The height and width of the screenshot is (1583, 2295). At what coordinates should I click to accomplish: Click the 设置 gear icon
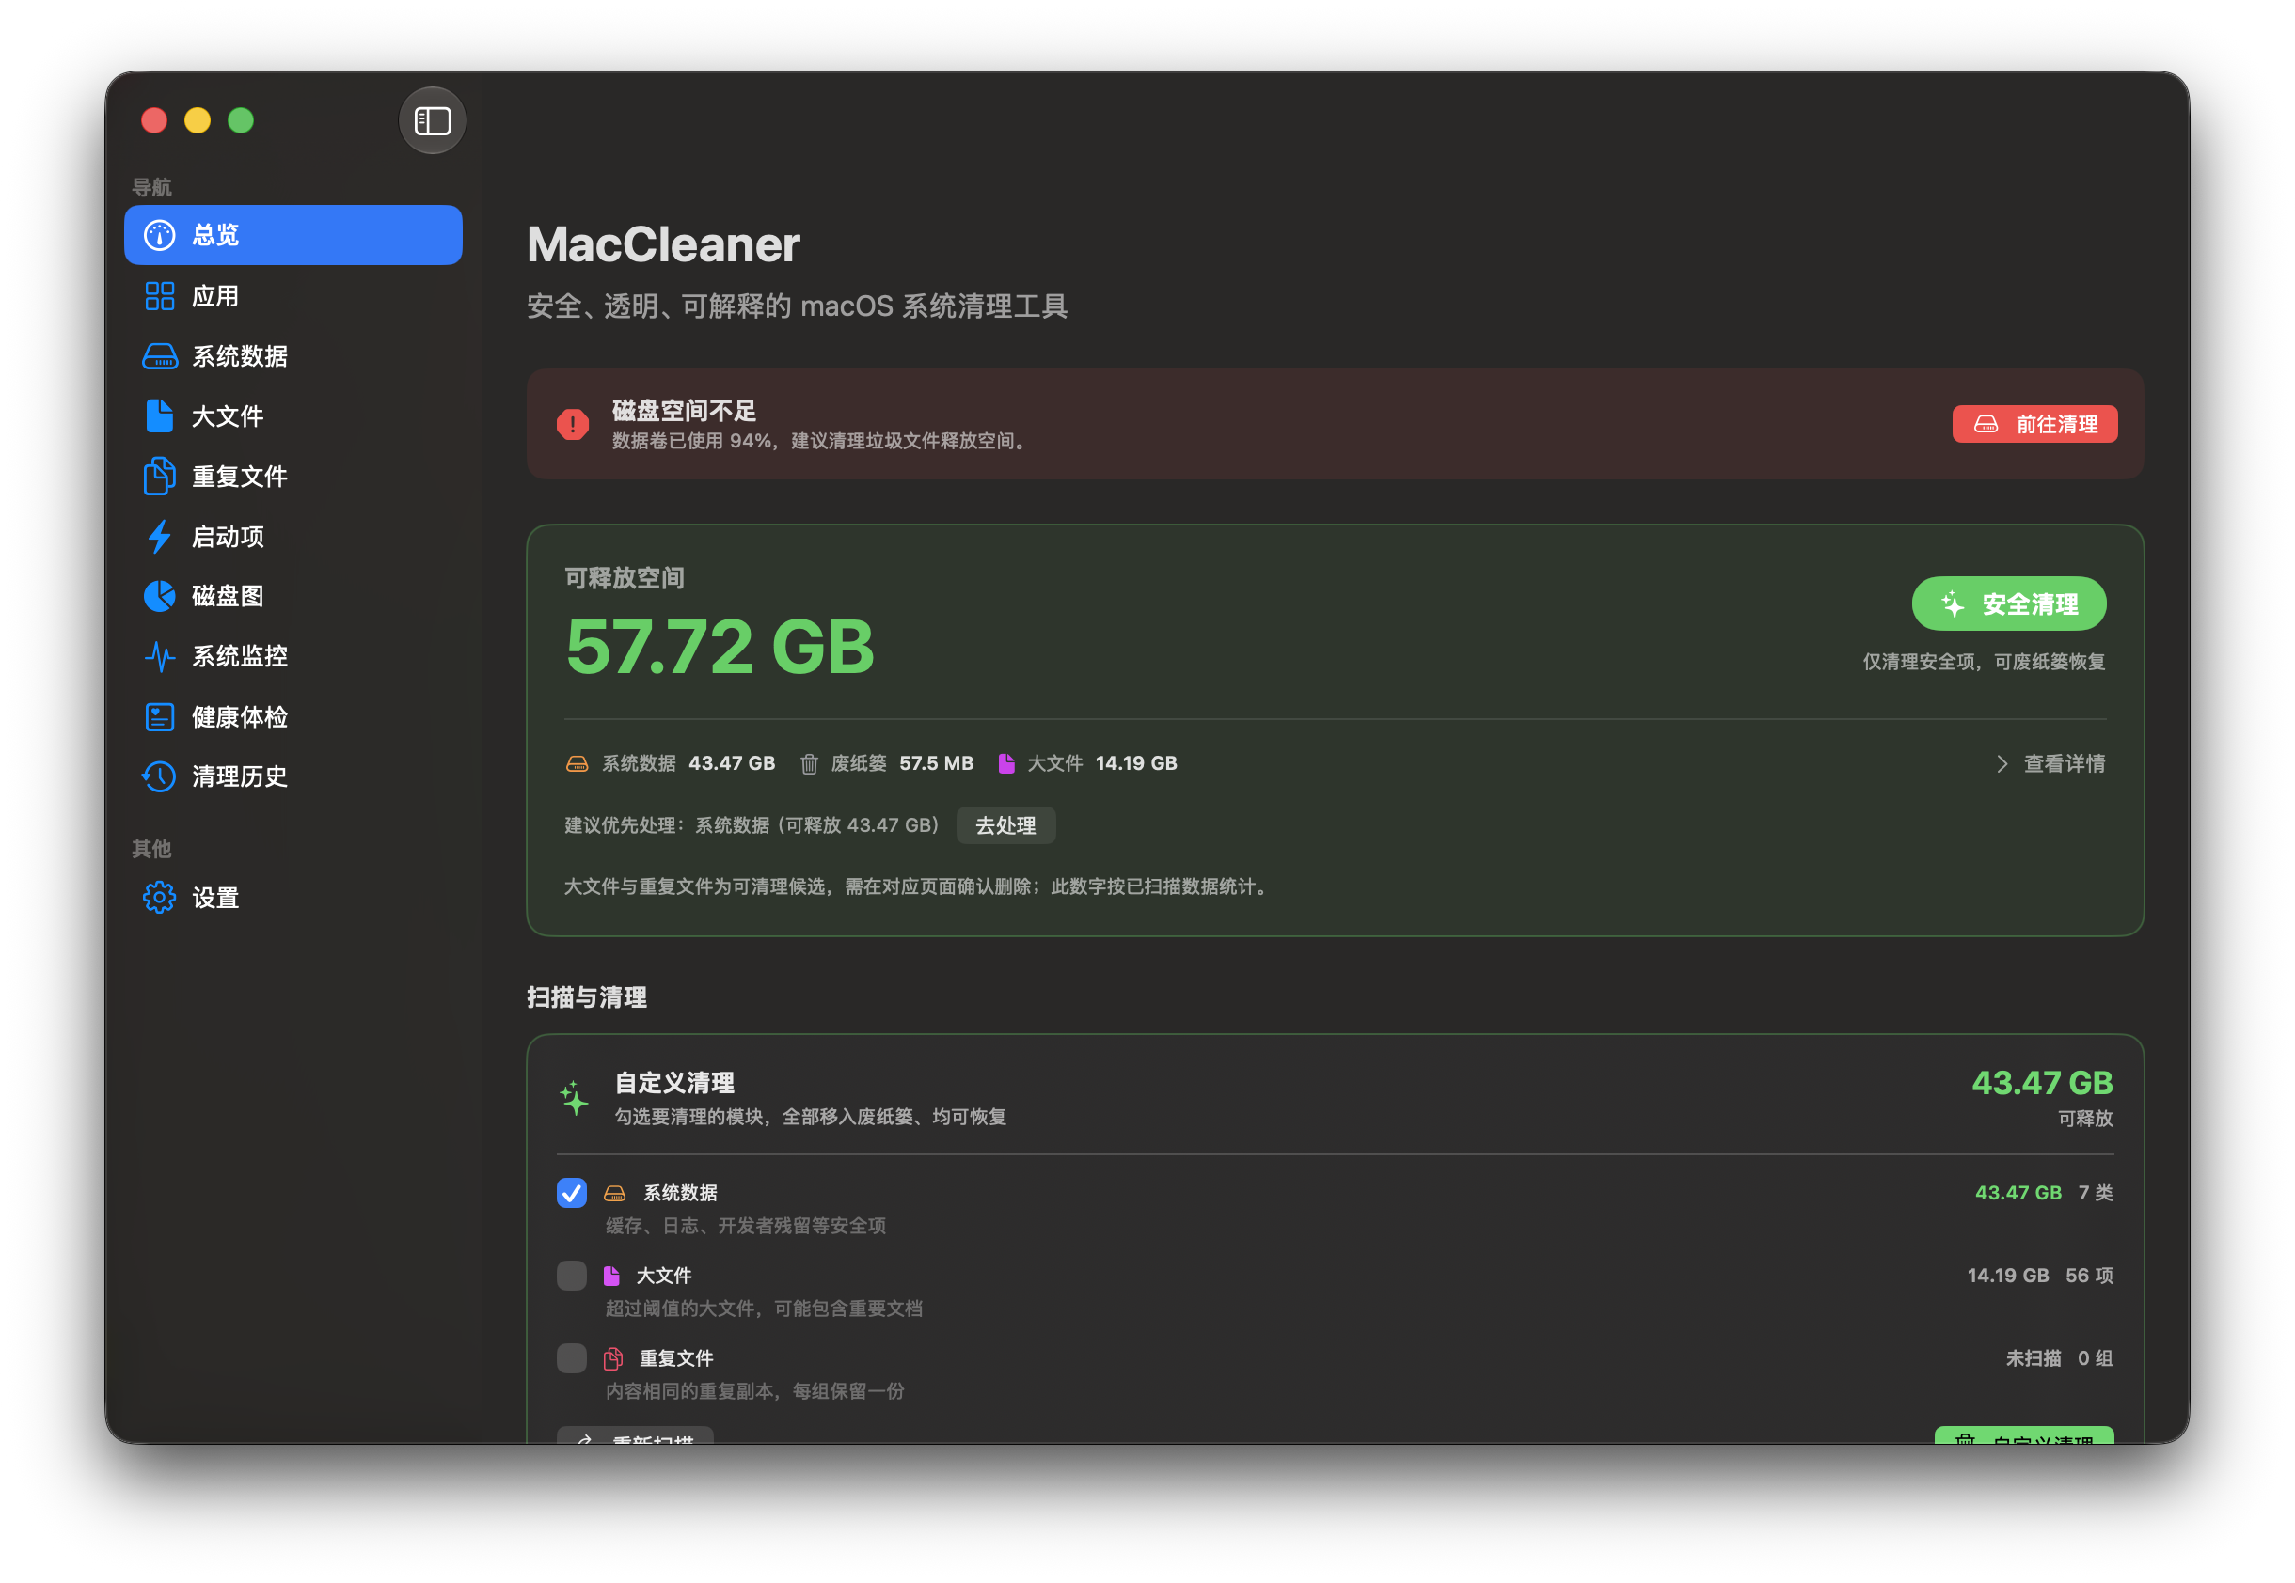[160, 898]
